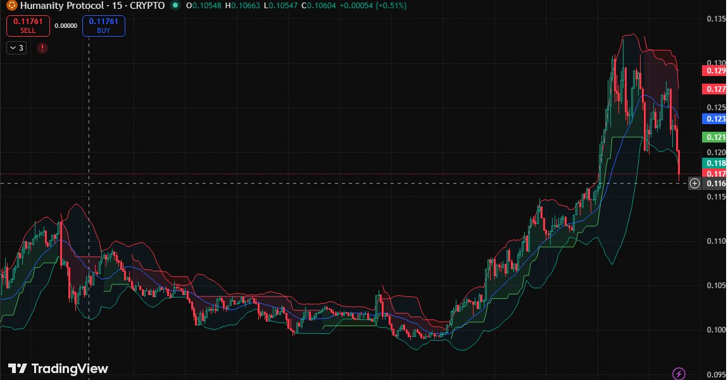
Task: Click the Humanity Protocol orange symbol logo
Action: (11, 6)
